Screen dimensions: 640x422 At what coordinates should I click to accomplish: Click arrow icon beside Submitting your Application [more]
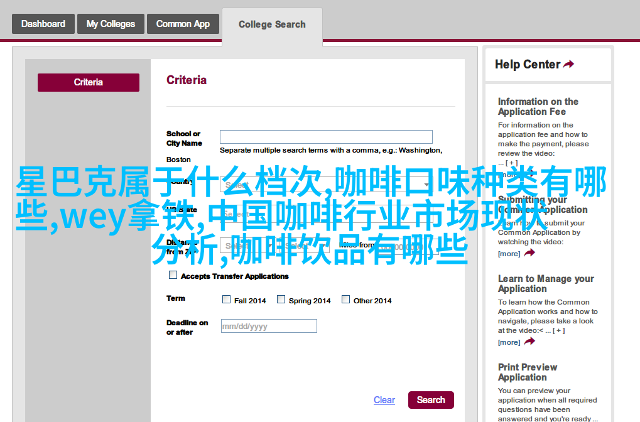pyautogui.click(x=529, y=253)
